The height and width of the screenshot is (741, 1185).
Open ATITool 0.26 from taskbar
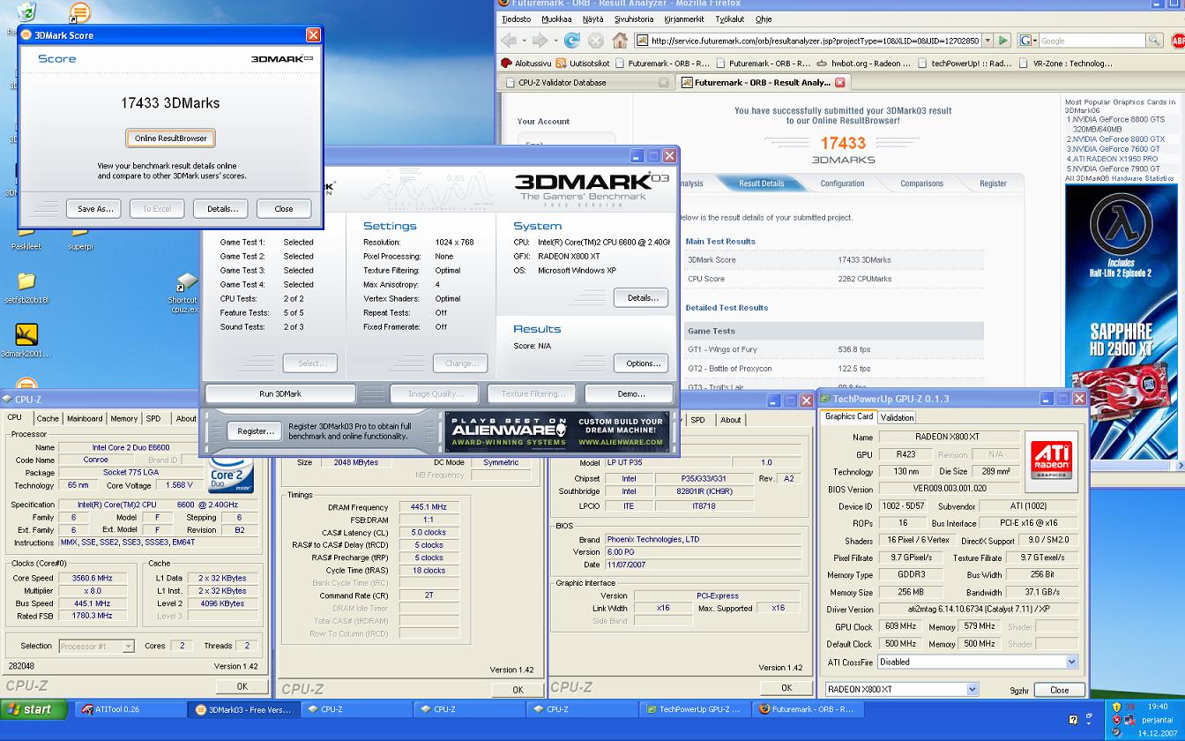click(130, 709)
